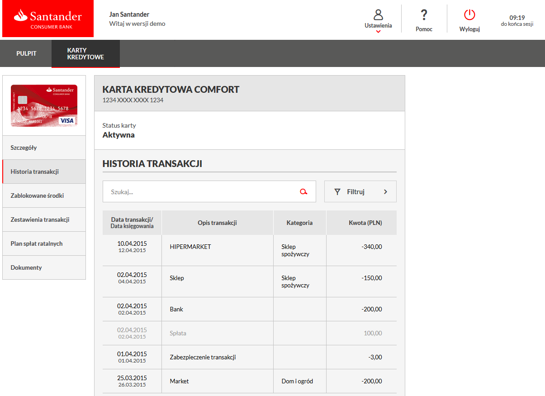The width and height of the screenshot is (545, 396).
Task: Click the KARTA KREDYTOWA COMFORT heading
Action: pyautogui.click(x=171, y=90)
